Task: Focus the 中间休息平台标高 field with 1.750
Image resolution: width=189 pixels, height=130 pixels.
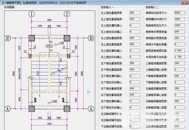Action: click(x=180, y=57)
